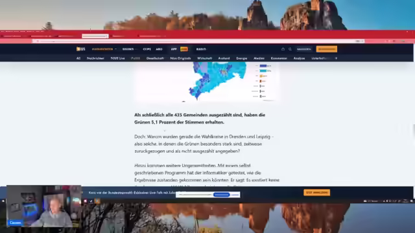The image size is (415, 233).
Task: Open Radio in the top navigation
Action: (201, 49)
